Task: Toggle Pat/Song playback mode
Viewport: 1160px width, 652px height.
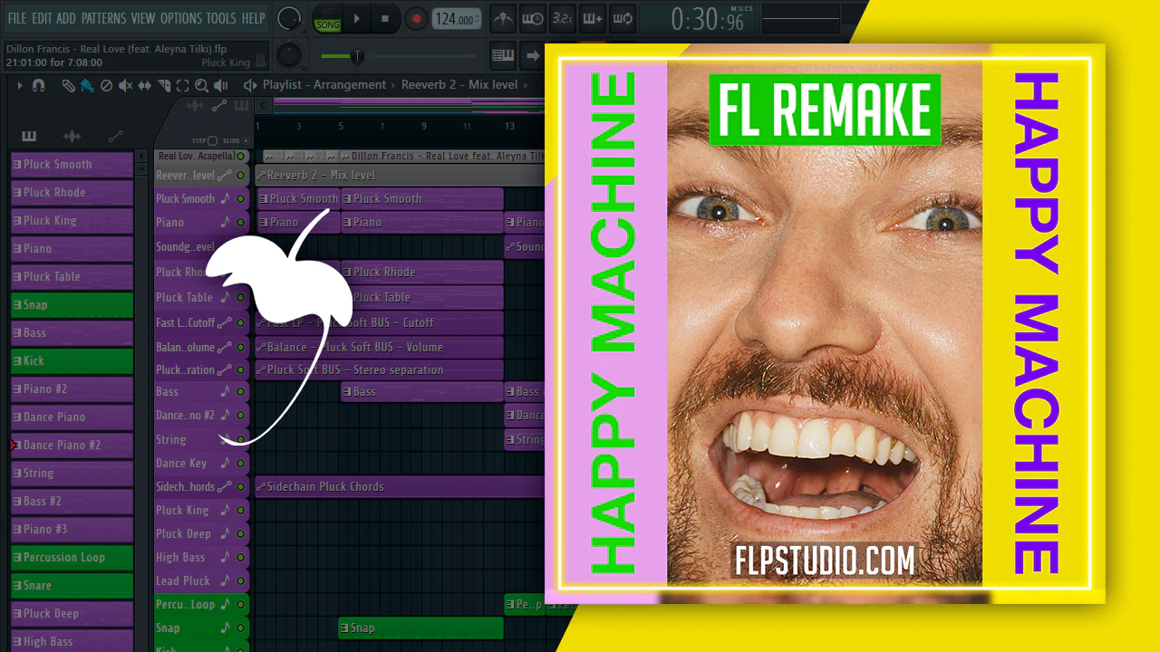Action: (x=327, y=19)
